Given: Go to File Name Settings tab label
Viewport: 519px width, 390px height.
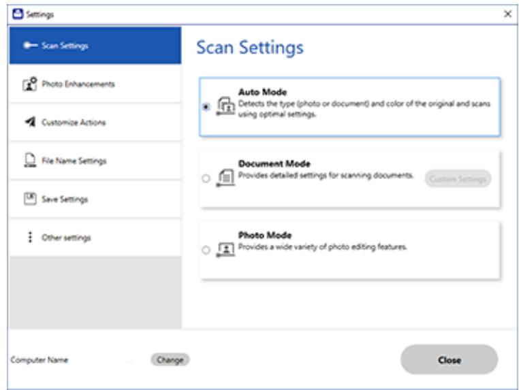Looking at the screenshot, I should click(74, 161).
